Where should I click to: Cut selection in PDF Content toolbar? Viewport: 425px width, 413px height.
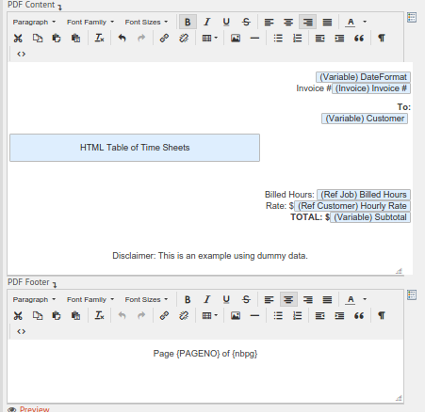[18, 39]
